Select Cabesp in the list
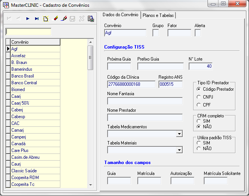This screenshot has height=196, width=249. tap(35, 117)
